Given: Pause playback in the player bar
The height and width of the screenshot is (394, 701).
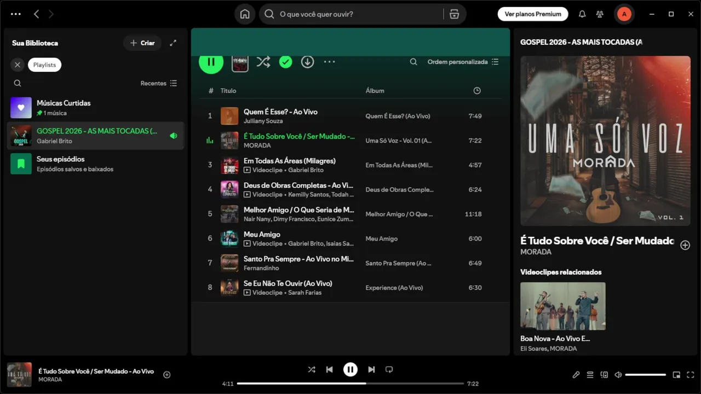Looking at the screenshot, I should point(350,369).
